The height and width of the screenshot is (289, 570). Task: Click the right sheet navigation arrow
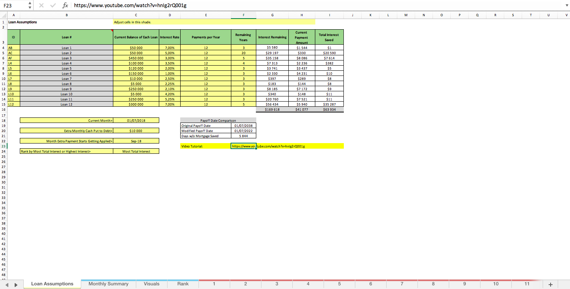point(16,283)
